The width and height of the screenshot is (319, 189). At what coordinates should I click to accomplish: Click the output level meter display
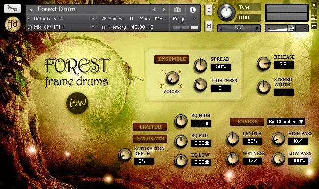[x=287, y=13]
